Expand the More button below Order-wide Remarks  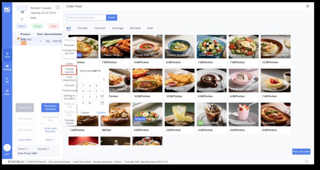tap(50, 140)
